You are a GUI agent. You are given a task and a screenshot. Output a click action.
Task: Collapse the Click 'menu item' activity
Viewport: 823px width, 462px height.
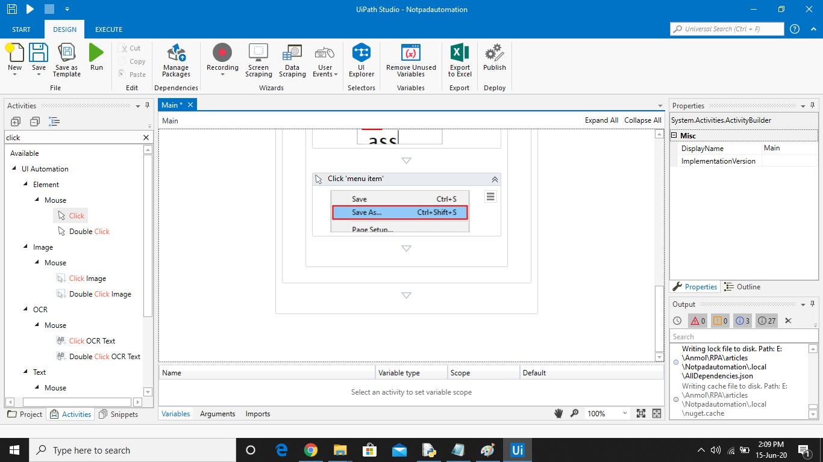click(x=495, y=179)
